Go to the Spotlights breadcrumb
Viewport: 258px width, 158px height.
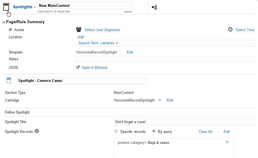23,7
